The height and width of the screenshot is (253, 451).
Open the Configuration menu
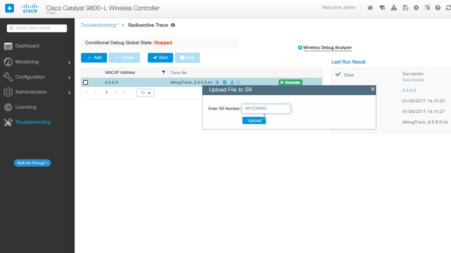[x=30, y=77]
